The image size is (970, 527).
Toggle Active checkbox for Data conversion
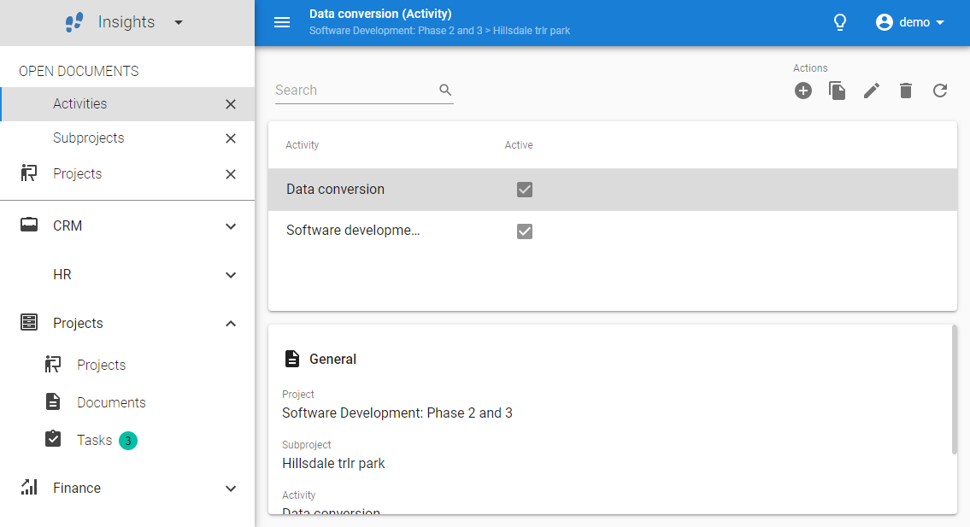click(525, 190)
